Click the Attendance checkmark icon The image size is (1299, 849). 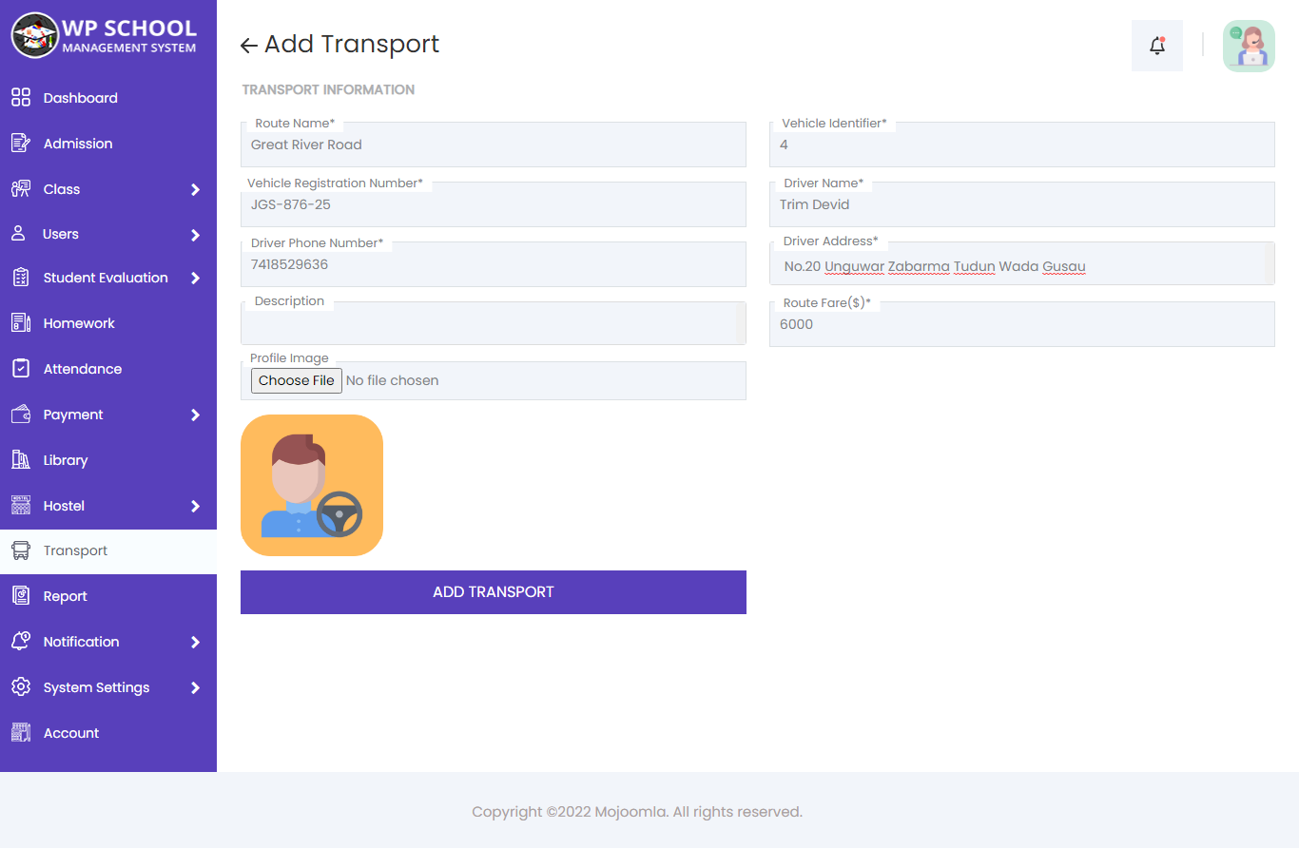[x=21, y=369]
